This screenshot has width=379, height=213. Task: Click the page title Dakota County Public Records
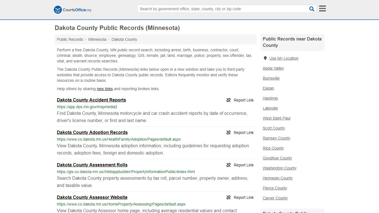point(117,28)
